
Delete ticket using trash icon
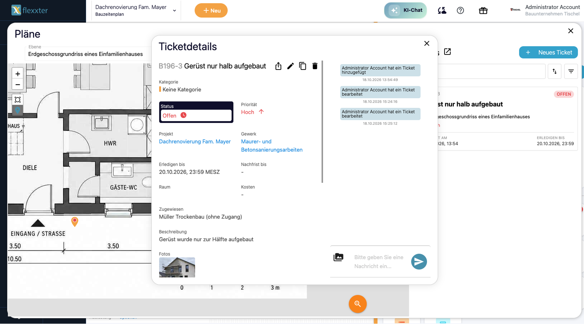[x=315, y=66]
